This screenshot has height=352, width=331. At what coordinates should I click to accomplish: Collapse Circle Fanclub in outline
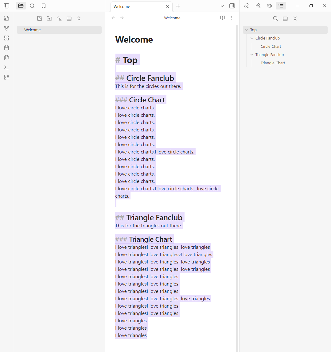click(x=252, y=38)
